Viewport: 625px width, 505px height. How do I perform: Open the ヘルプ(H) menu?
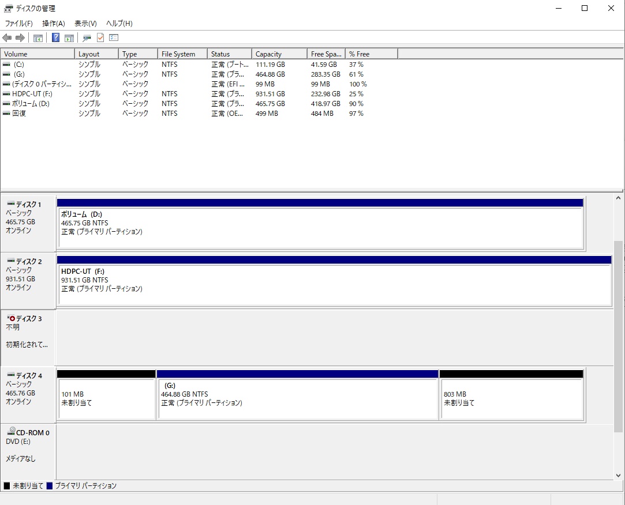(119, 24)
